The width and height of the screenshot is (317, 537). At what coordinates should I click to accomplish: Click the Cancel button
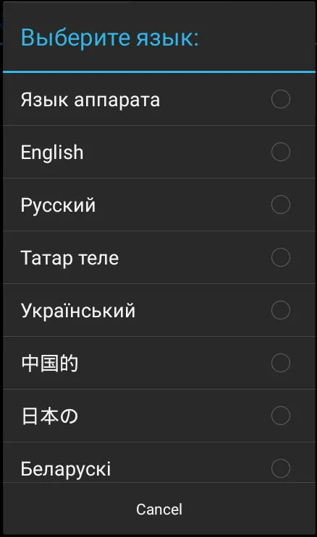pyautogui.click(x=158, y=510)
